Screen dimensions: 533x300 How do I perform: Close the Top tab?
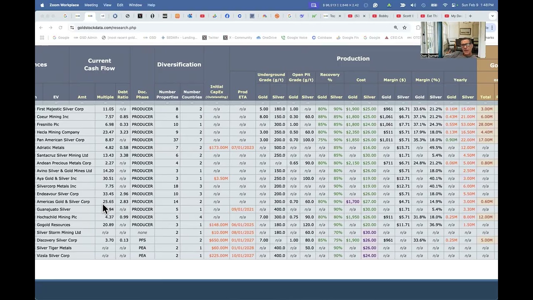339,16
